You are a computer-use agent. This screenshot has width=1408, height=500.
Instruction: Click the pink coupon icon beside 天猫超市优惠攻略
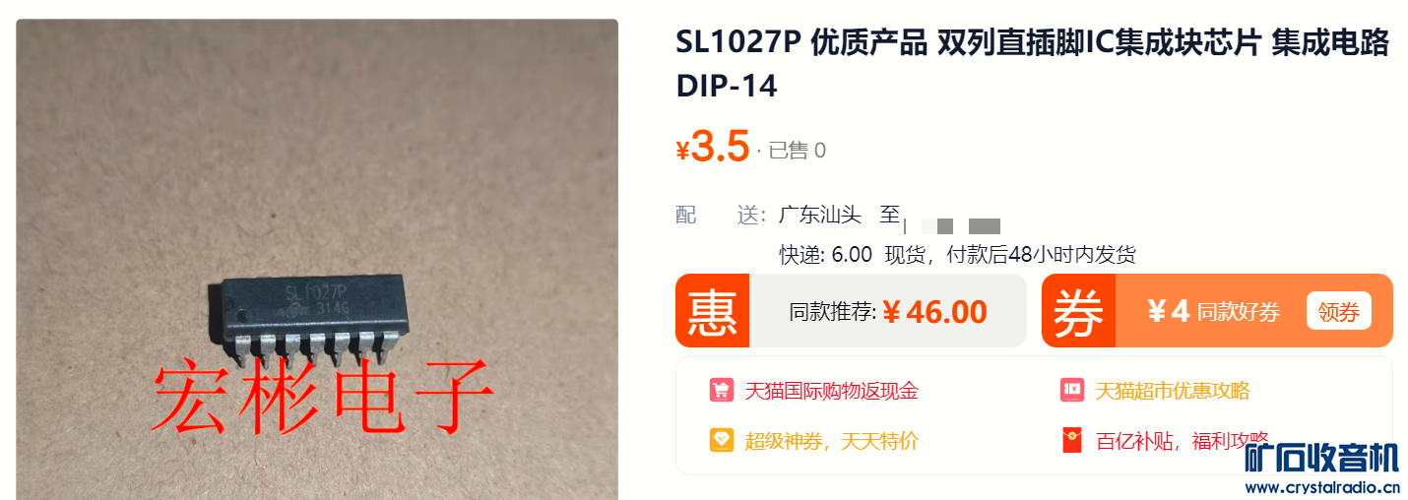click(x=1072, y=390)
